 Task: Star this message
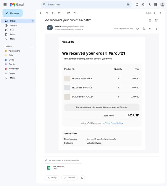pos(138,29)
